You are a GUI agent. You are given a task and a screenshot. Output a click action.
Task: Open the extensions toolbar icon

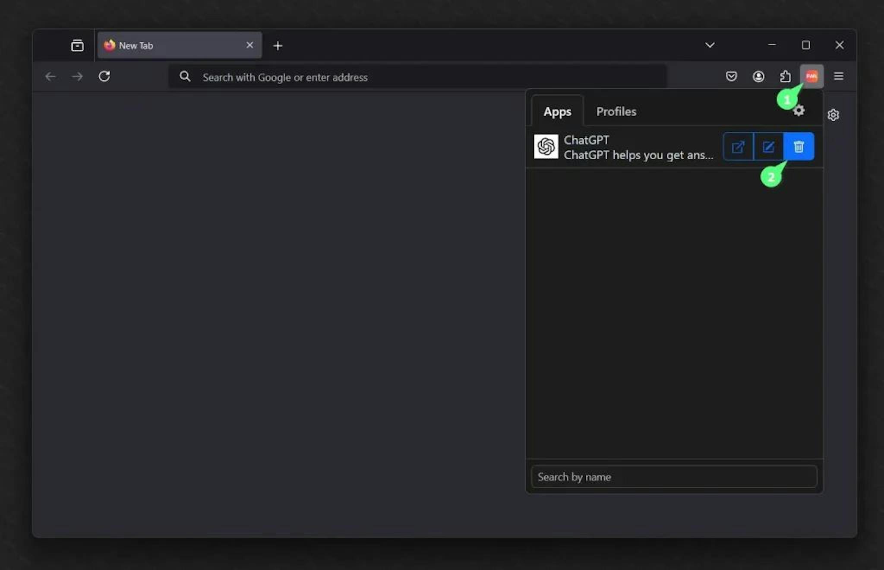(x=786, y=76)
